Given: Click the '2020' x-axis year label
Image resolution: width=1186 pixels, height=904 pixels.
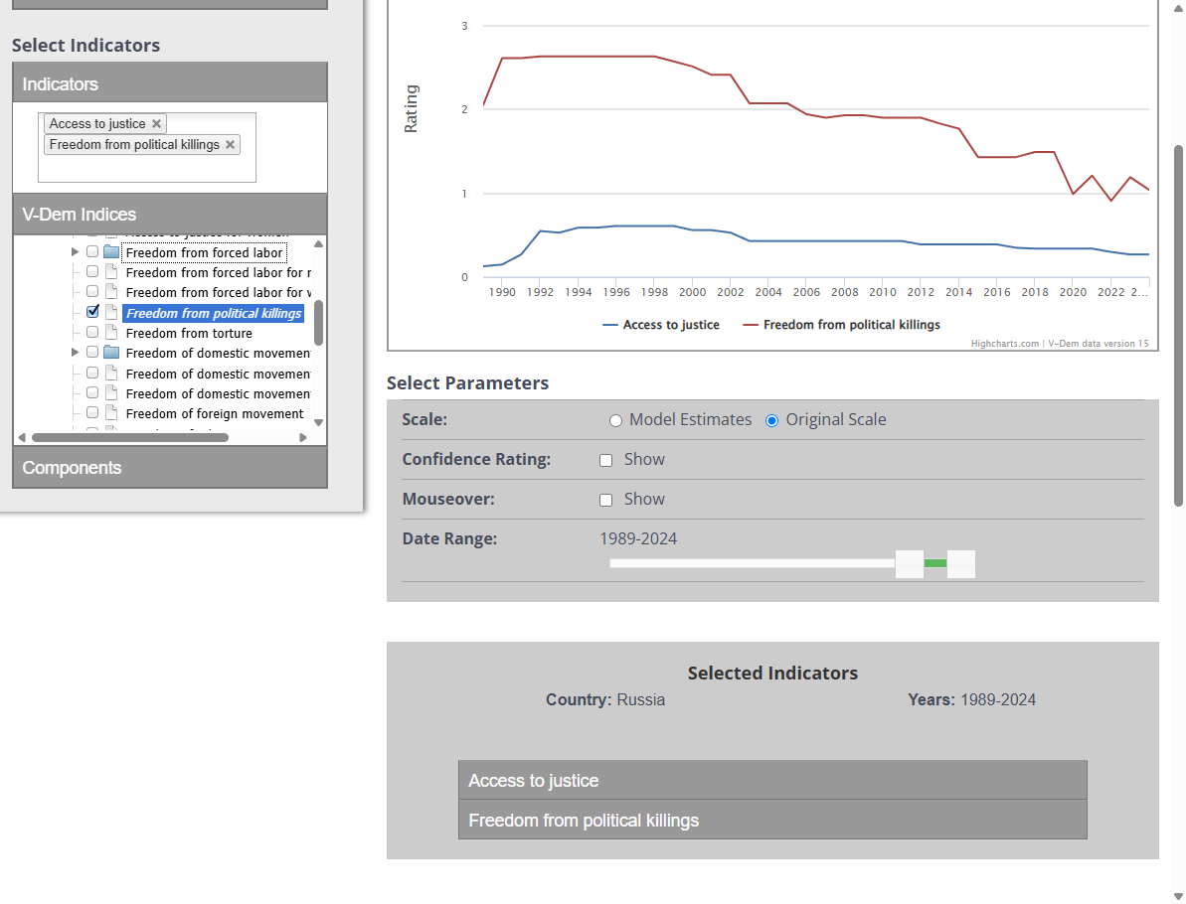Looking at the screenshot, I should (x=1073, y=292).
